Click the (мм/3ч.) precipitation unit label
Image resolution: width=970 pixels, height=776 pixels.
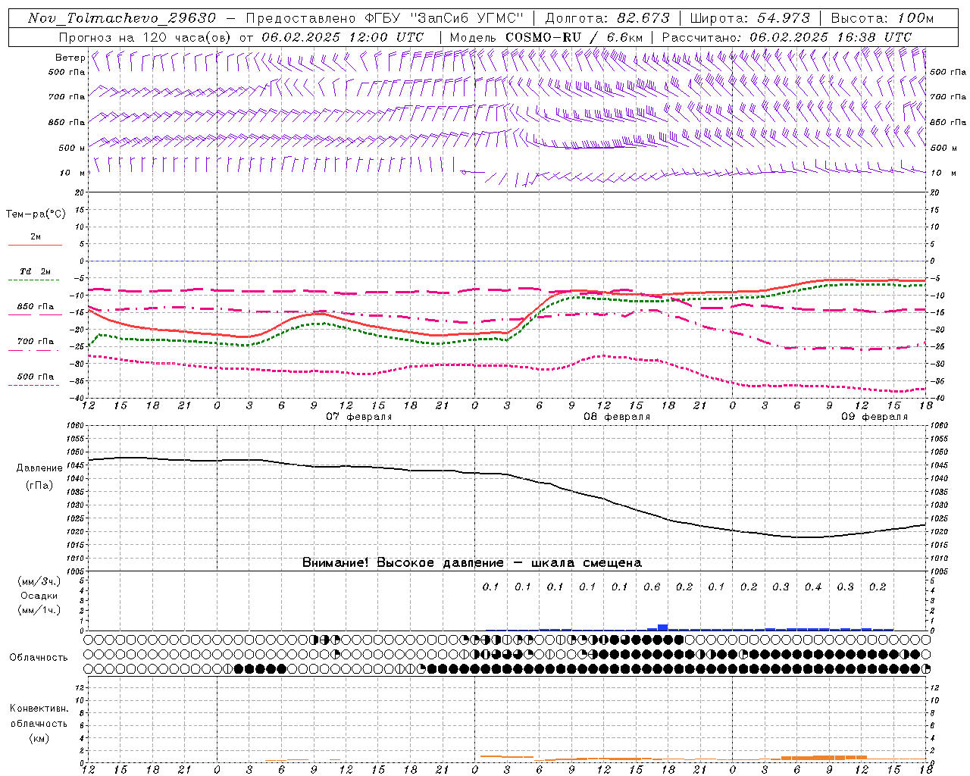pos(39,581)
